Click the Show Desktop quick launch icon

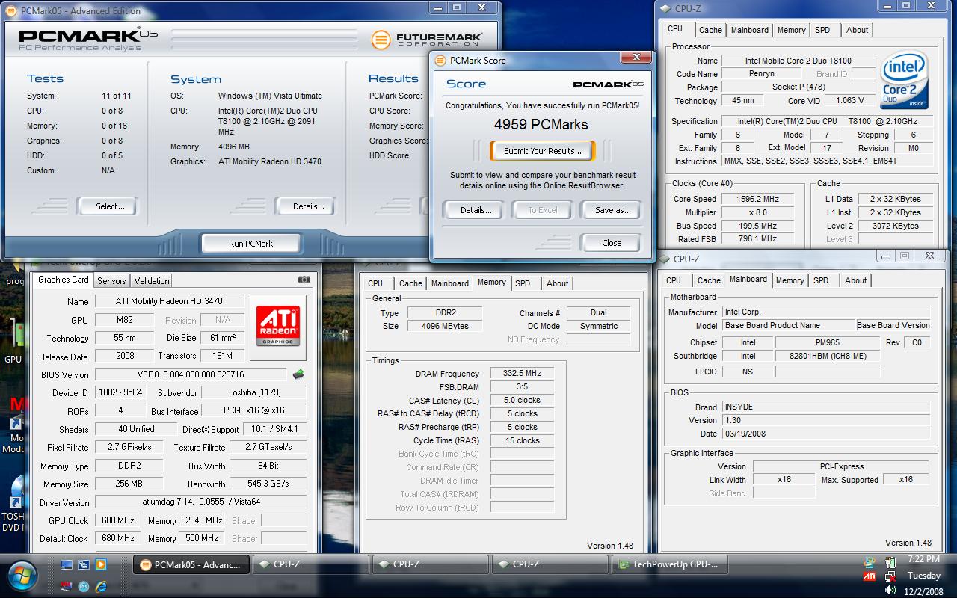coord(67,564)
